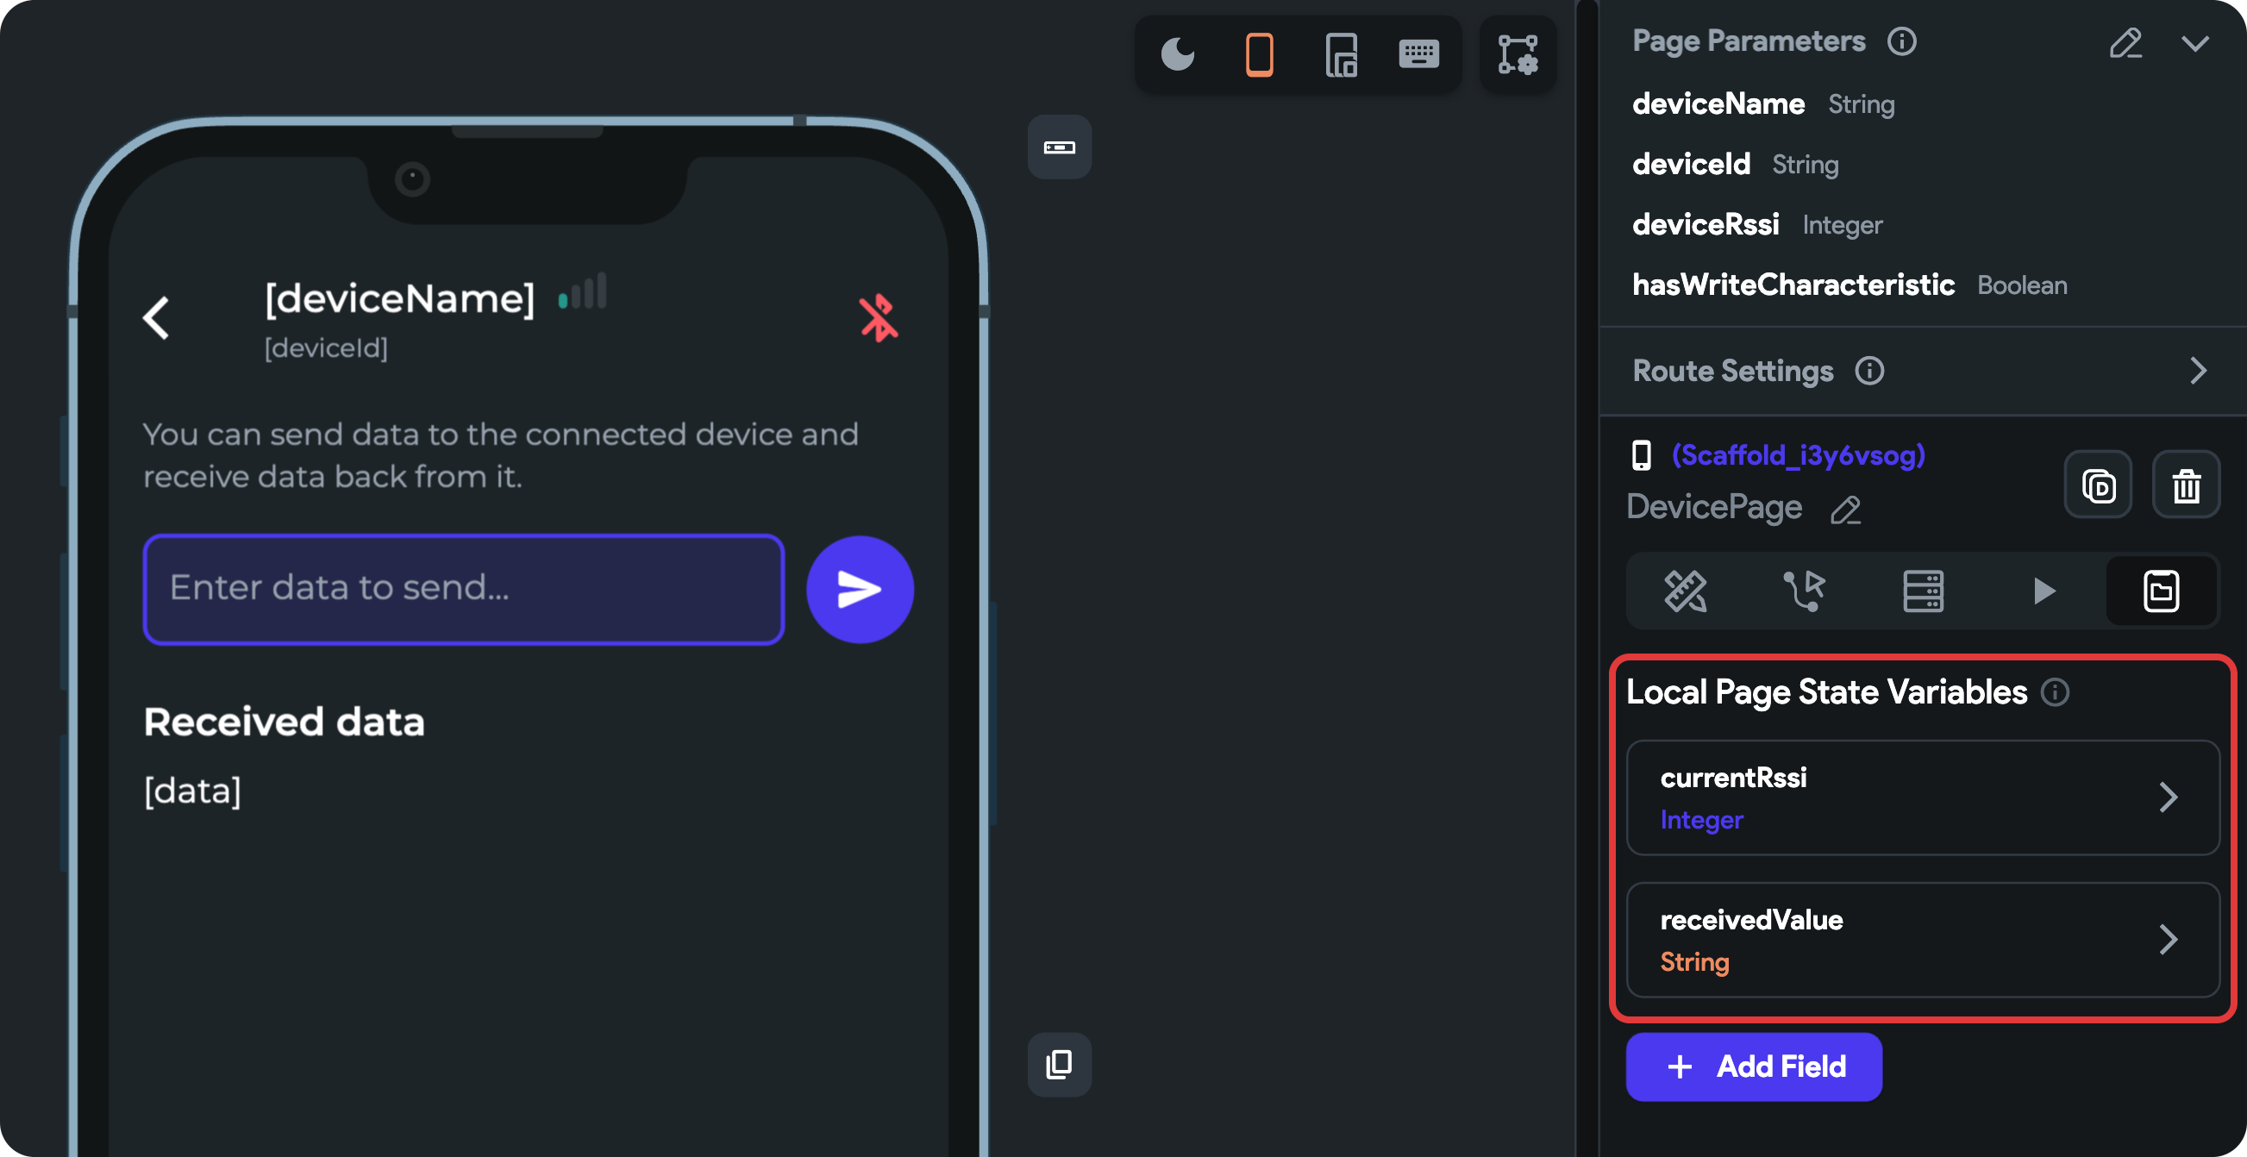This screenshot has height=1157, width=2247.
Task: Delete page with the trash icon
Action: [2186, 485]
